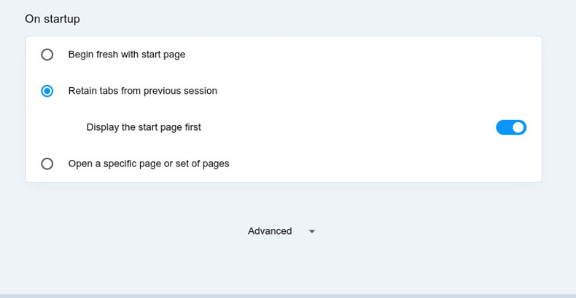This screenshot has height=298, width=576.
Task: Click the white knob of the blue switch
Action: [x=518, y=127]
